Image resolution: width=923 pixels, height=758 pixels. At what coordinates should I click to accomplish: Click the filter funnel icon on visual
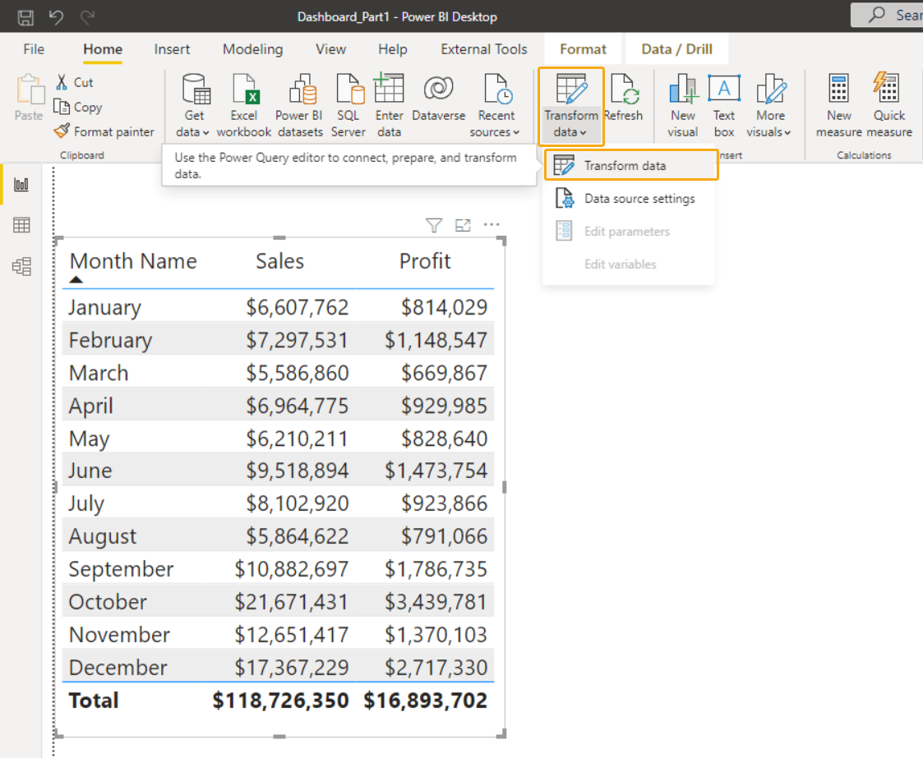[x=434, y=225]
